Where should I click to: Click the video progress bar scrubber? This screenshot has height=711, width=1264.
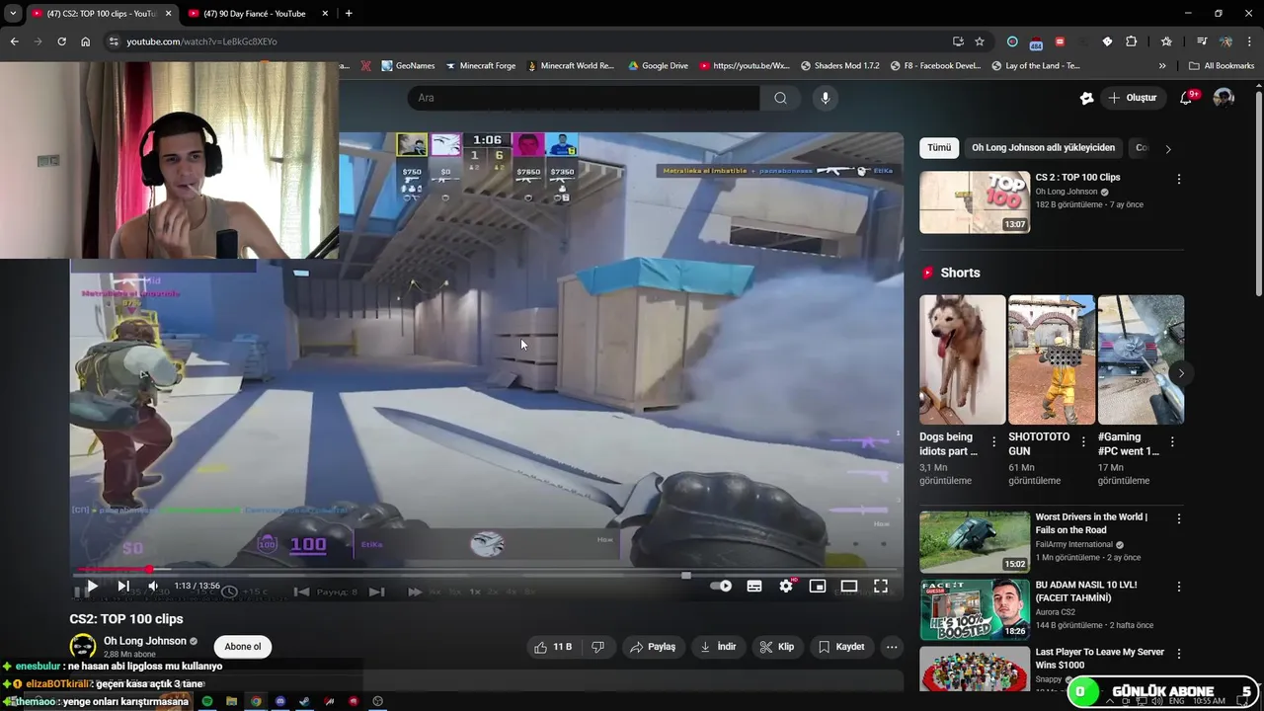(x=149, y=570)
